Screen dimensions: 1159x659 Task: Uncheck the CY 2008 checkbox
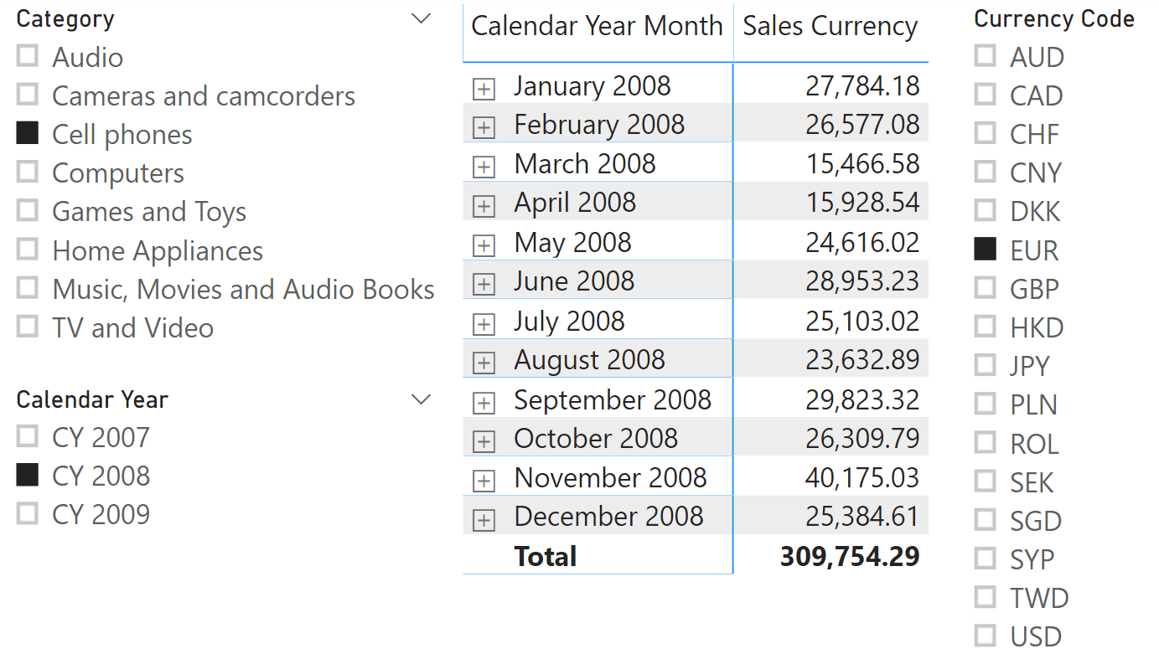tap(28, 475)
